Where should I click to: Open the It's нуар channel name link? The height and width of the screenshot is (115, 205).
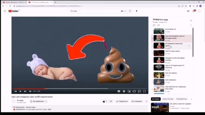(20, 100)
